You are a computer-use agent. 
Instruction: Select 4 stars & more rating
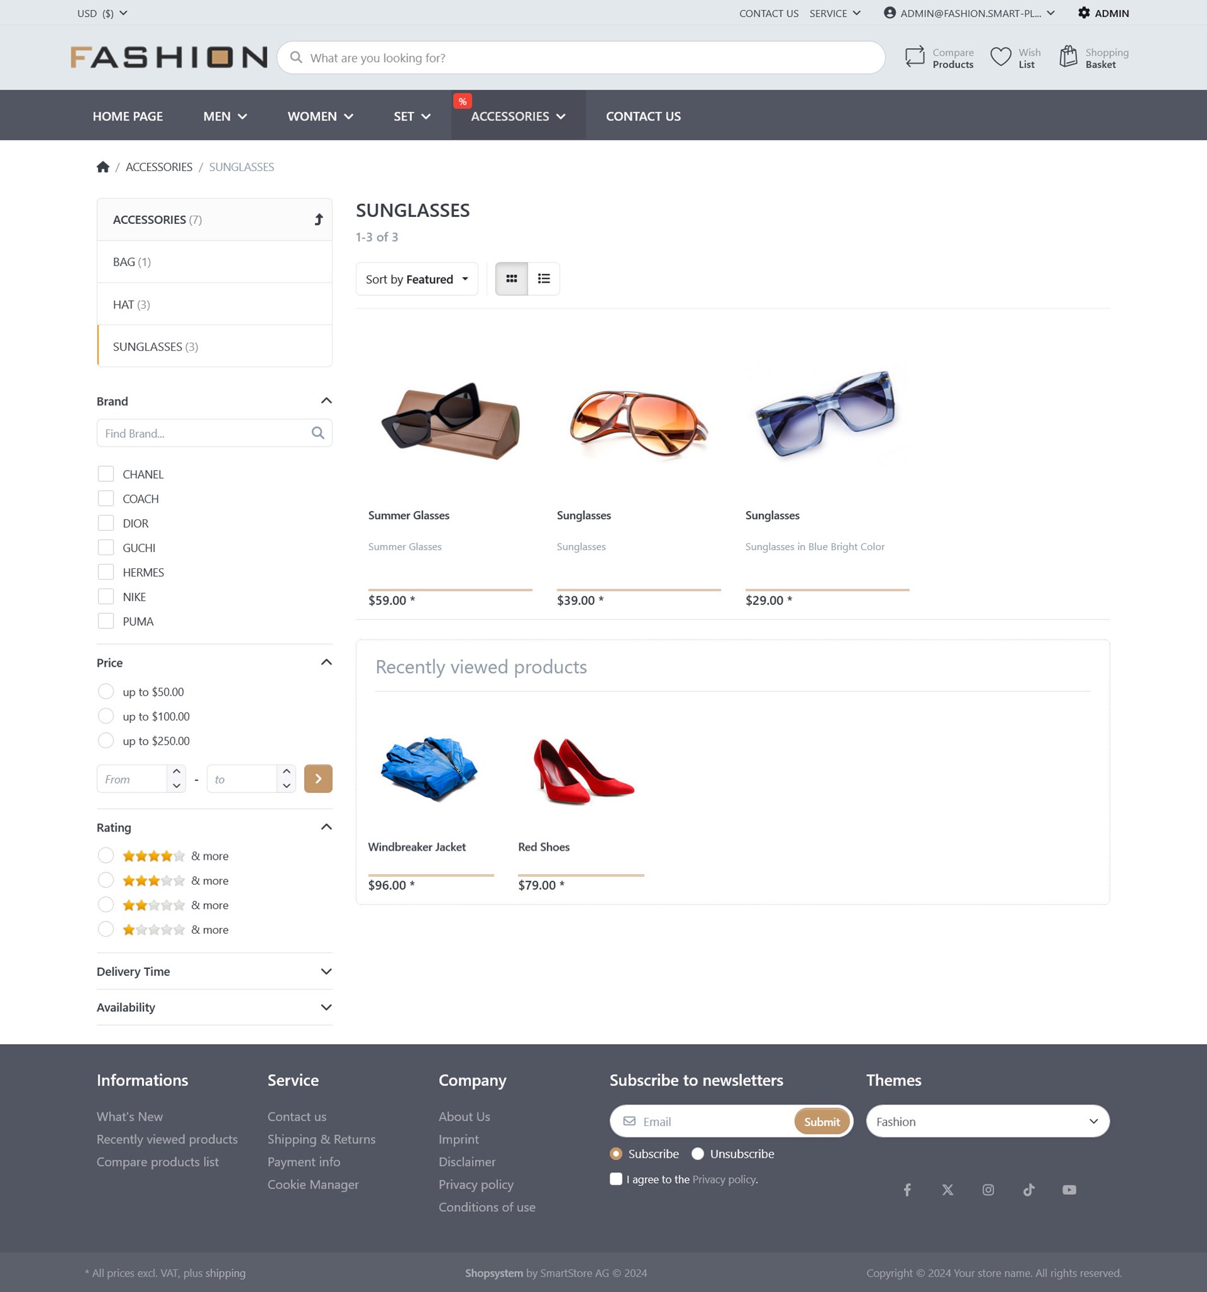(x=106, y=856)
